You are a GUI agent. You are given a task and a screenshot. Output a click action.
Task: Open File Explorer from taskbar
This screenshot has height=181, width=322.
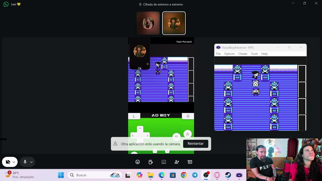[x=150, y=175]
